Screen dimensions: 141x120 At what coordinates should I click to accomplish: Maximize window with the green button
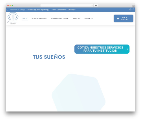click(x=12, y=5)
